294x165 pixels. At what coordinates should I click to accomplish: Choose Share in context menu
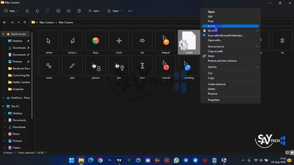(231, 56)
